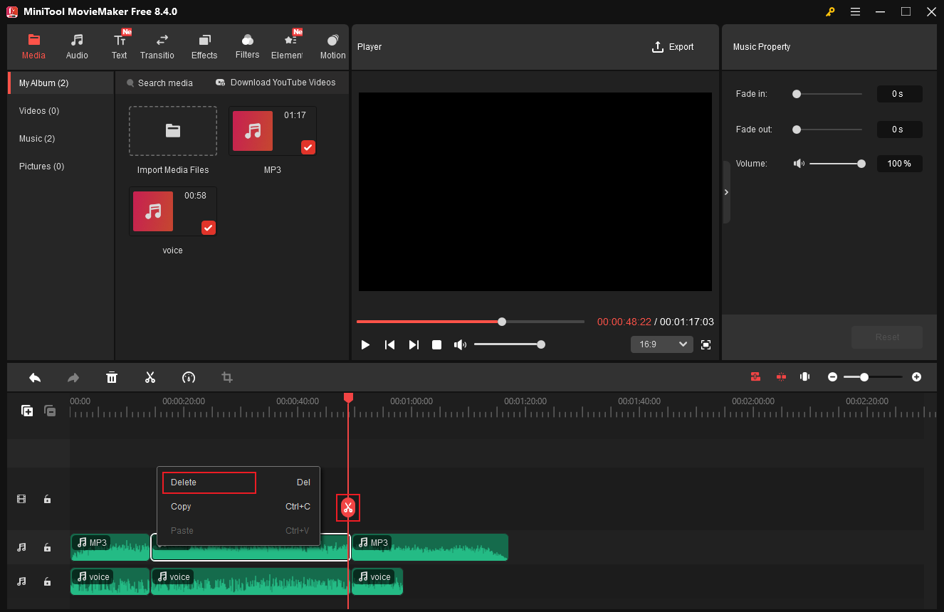The image size is (944, 612).
Task: Lock the voice audio track with the padlock
Action: point(47,581)
